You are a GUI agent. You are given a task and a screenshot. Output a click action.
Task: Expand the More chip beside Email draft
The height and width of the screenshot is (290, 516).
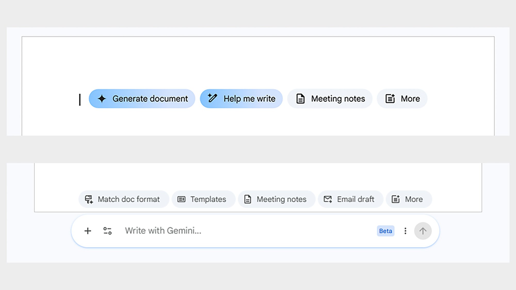pos(409,199)
